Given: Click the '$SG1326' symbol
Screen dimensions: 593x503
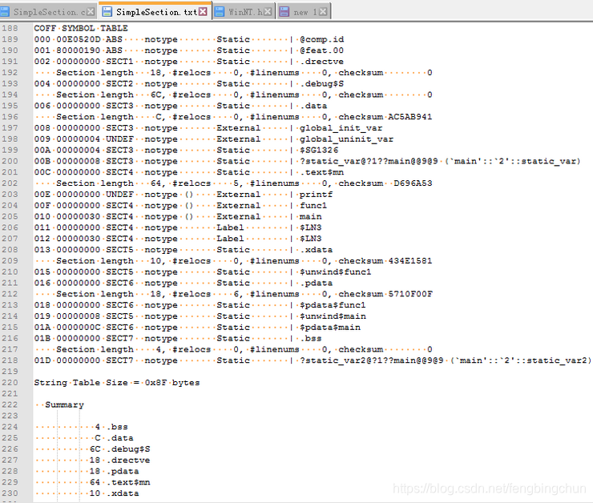Looking at the screenshot, I should tap(319, 150).
